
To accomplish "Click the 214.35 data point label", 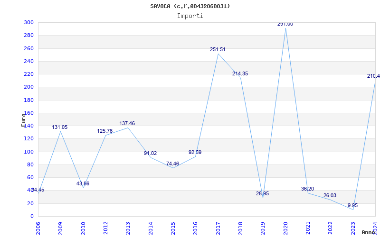I will pyautogui.click(x=240, y=74).
